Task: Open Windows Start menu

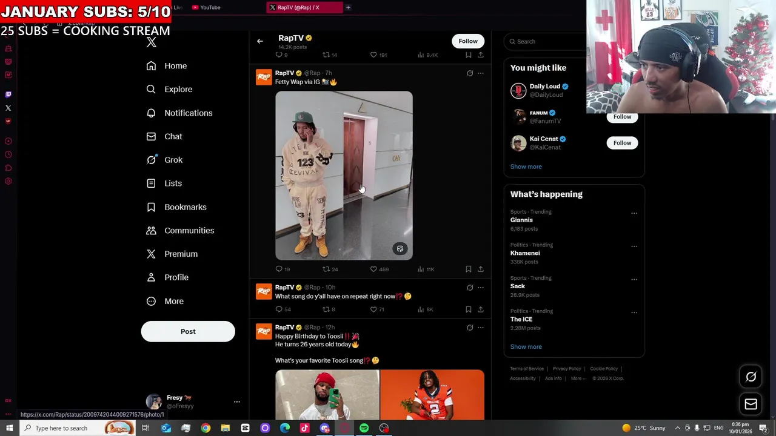Action: (x=9, y=428)
